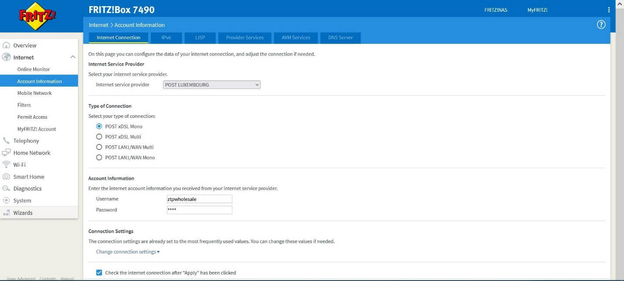Click the Telephony phone icon

[x=6, y=141]
